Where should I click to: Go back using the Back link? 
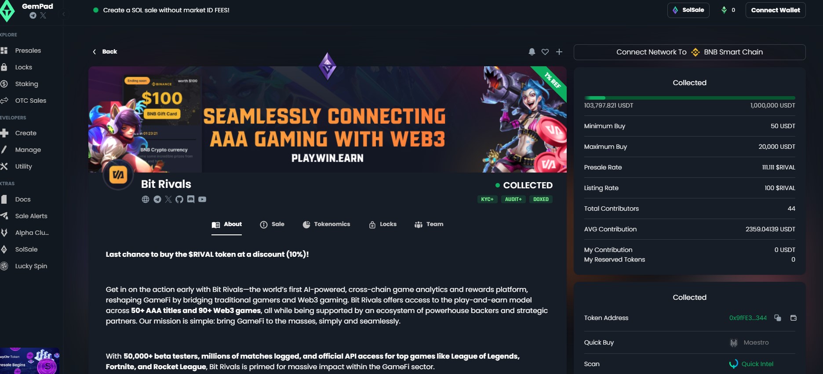(105, 52)
